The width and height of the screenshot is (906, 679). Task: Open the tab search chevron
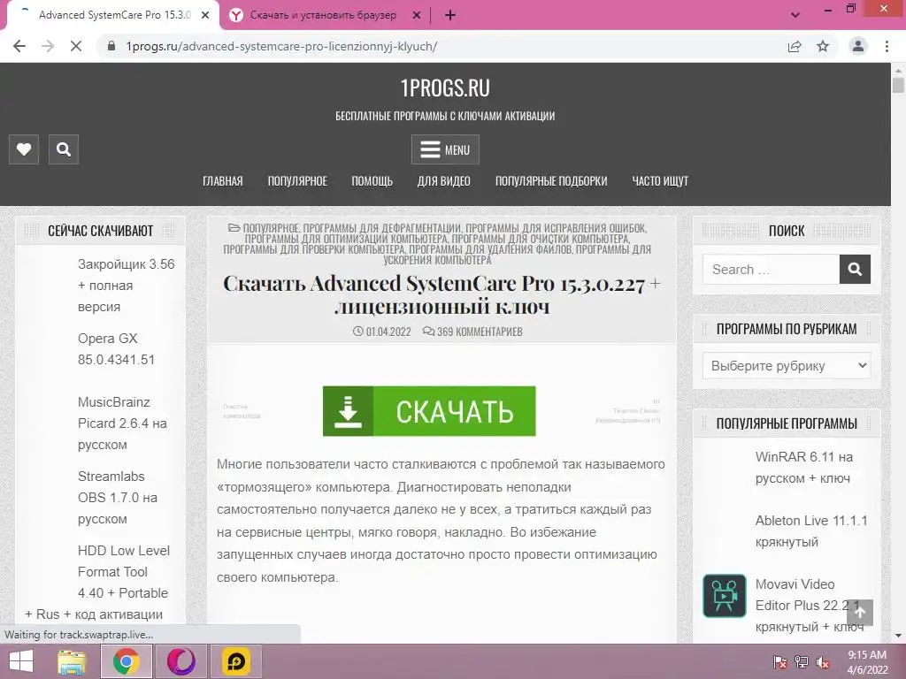pos(795,16)
